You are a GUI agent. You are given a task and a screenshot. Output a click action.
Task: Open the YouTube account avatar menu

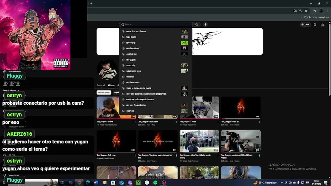coord(323,25)
